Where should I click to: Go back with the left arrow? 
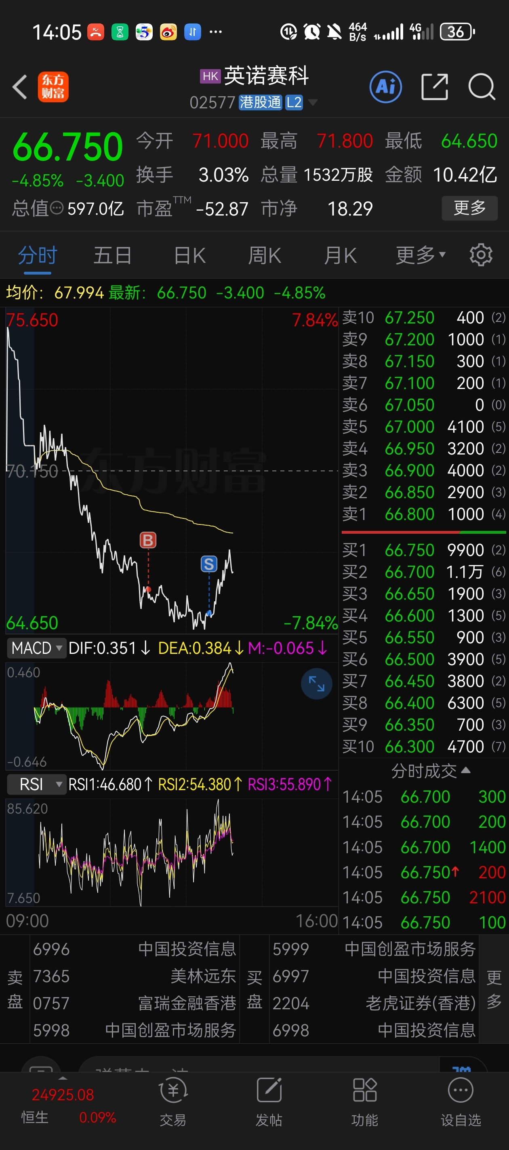pos(20,87)
